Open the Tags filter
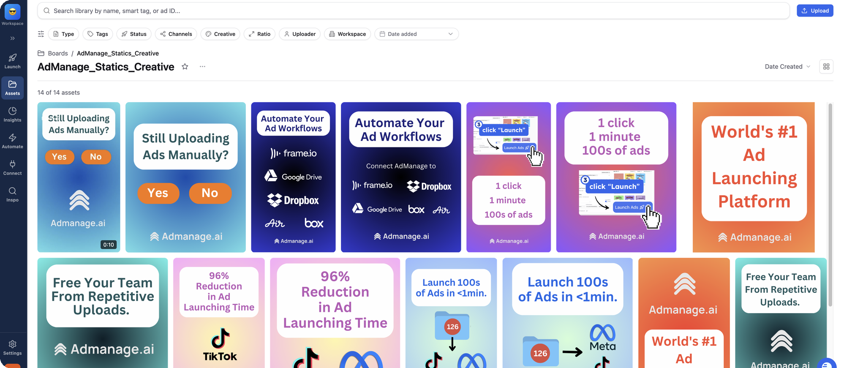 tap(98, 34)
